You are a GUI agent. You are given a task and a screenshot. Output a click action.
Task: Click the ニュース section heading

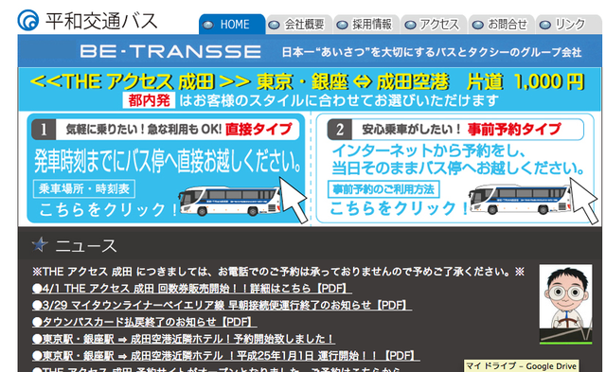click(86, 246)
